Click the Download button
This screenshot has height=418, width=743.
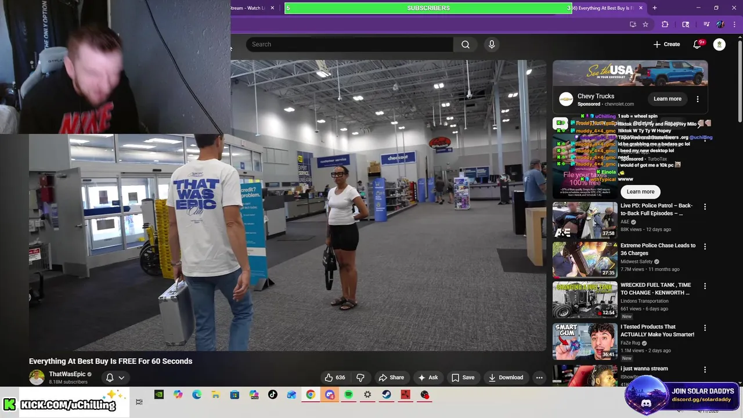[x=506, y=377]
